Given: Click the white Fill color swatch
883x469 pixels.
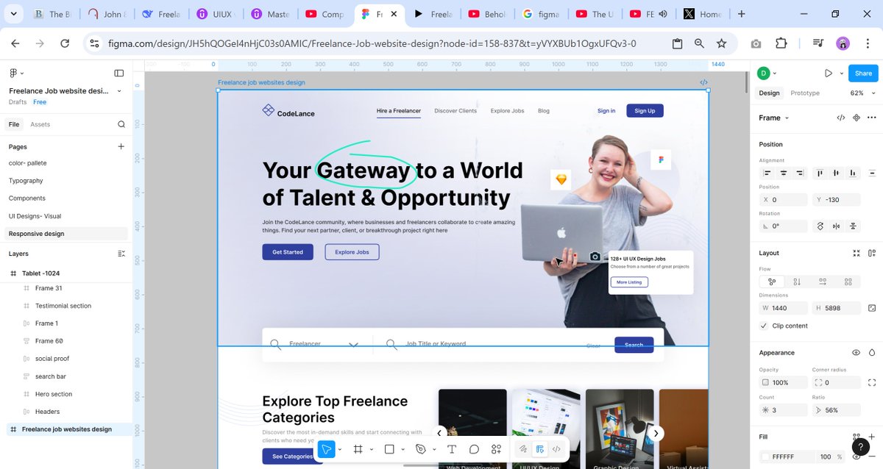Looking at the screenshot, I should (x=765, y=457).
